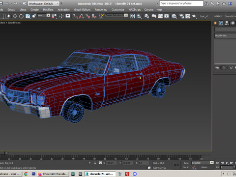Open the Create command panel tab

[215, 23]
